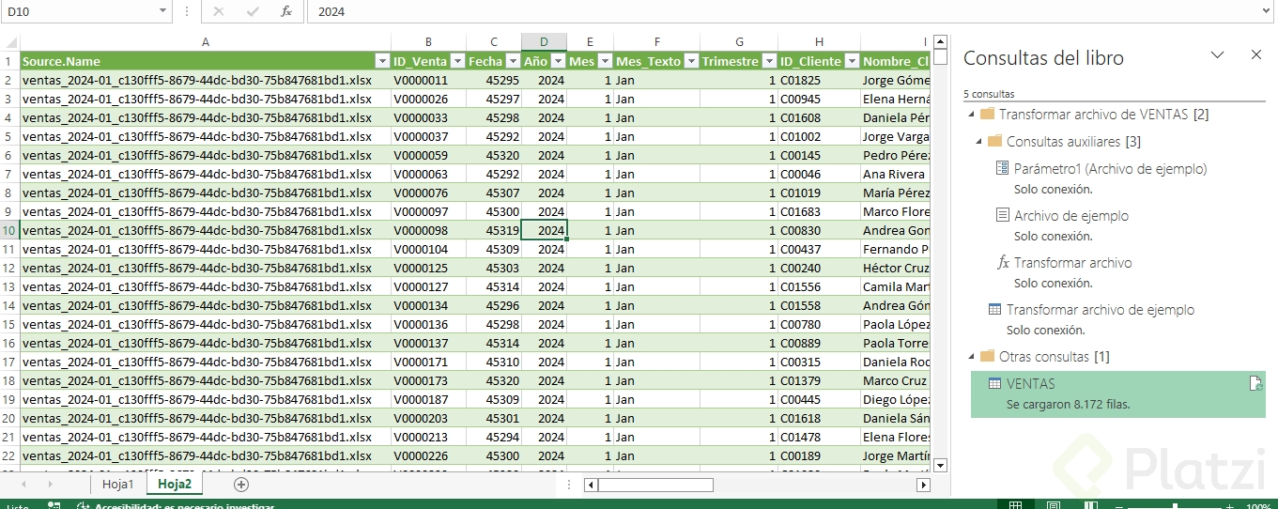Open the Mes_Texto filter dropdown
Screen dimensions: 1278x509
pyautogui.click(x=690, y=61)
